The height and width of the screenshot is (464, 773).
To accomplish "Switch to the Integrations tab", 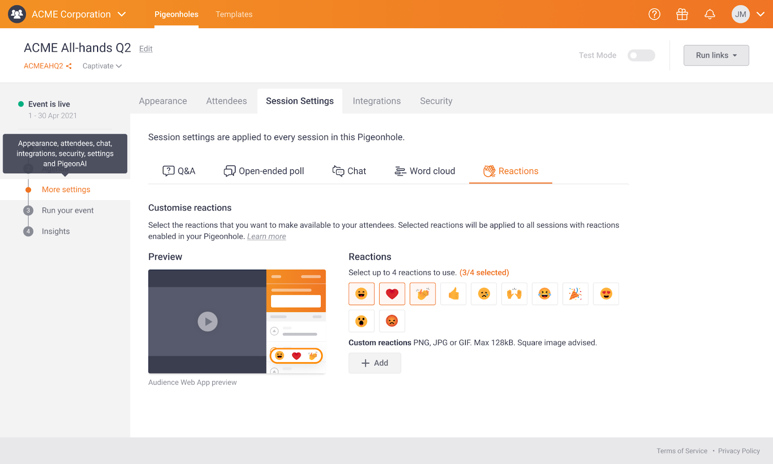I will coord(376,101).
